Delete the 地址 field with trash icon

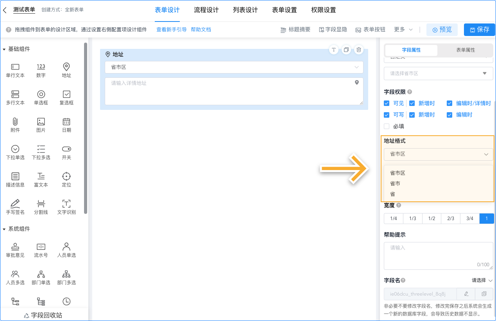point(358,50)
